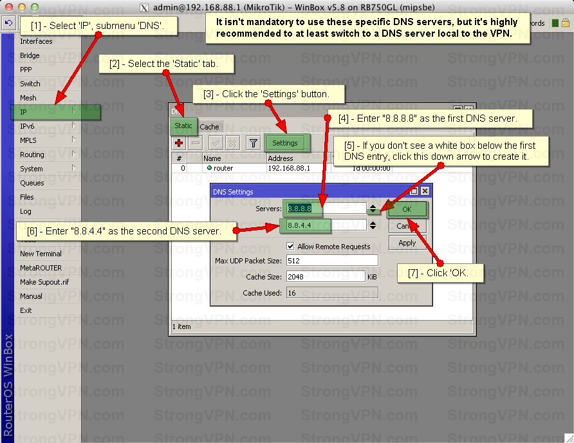Click Cancel in DNS Settings
Screen dimensions: 574x443
point(407,226)
